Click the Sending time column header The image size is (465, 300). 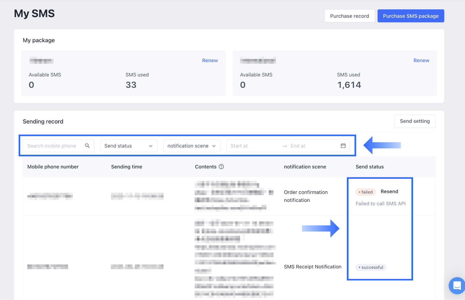tap(126, 167)
